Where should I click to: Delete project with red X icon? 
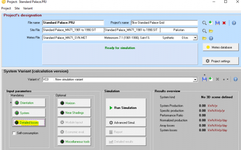tap(224, 23)
